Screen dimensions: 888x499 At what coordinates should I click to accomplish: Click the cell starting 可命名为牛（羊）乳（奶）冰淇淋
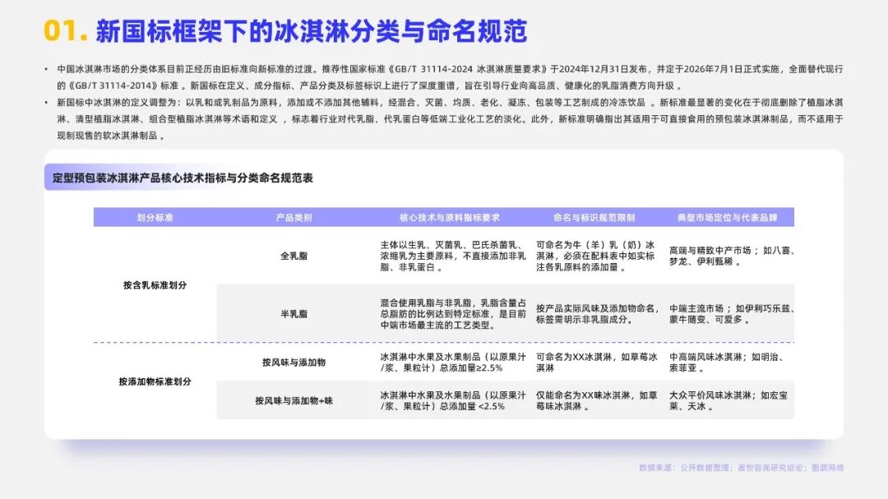pyautogui.click(x=596, y=256)
